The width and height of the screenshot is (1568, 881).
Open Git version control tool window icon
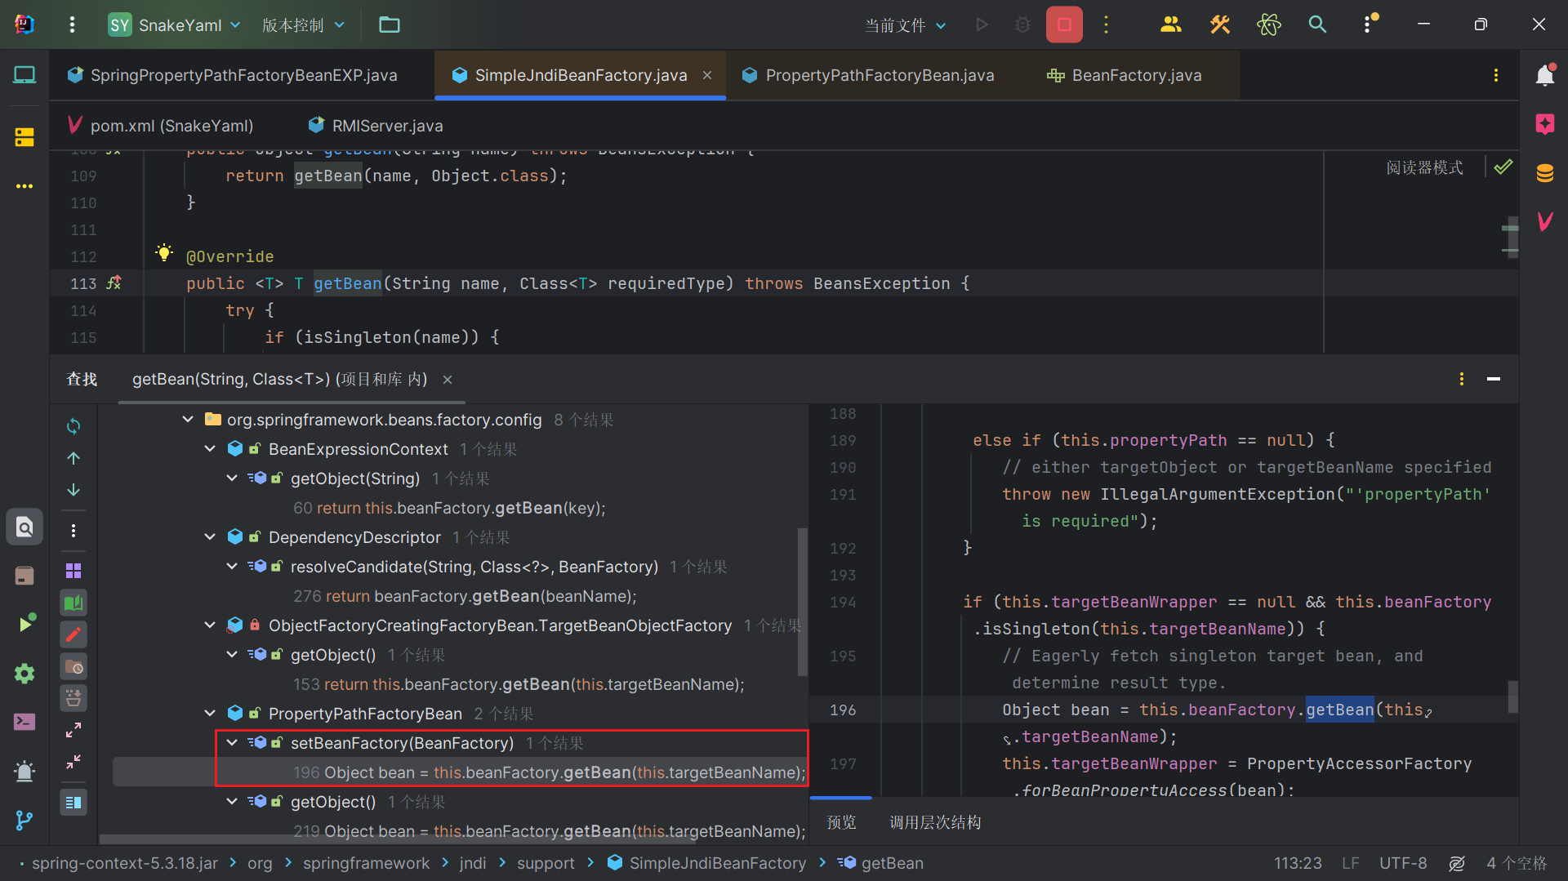(x=24, y=820)
